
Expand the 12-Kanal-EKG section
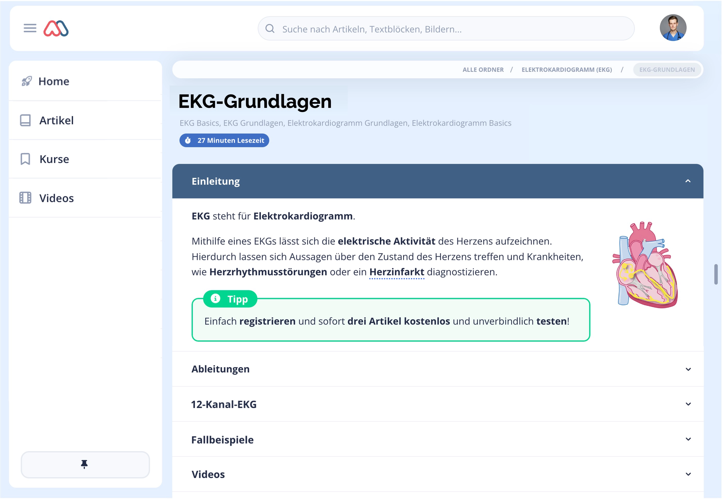688,404
